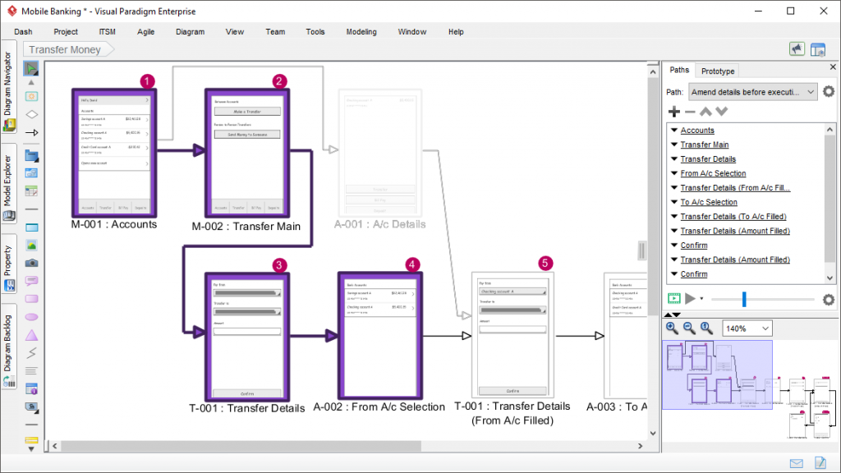Screen dimensions: 841x473
Task: Click the To A/c Selection link in the path list
Action: click(709, 201)
